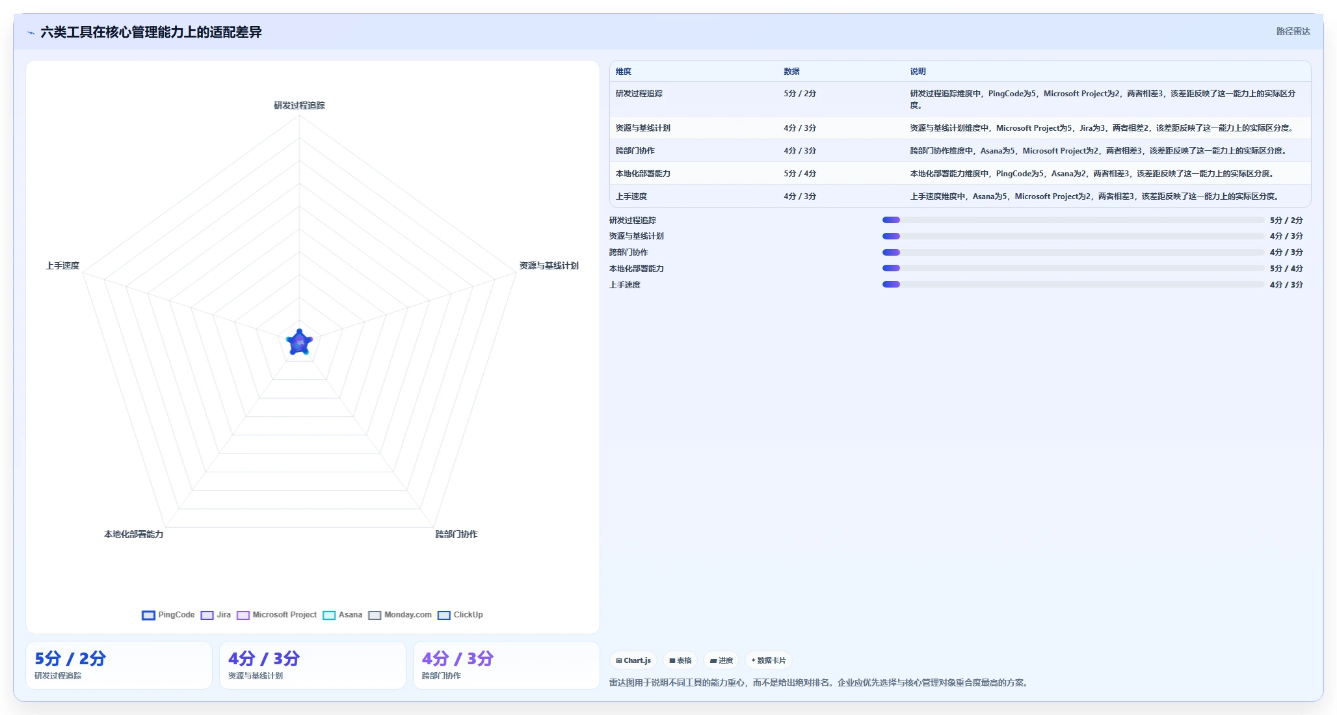This screenshot has width=1337, height=715.
Task: Click progress bar for 资源与基线计划
Action: pos(1073,236)
